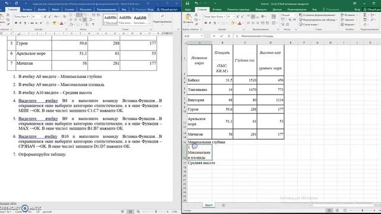Click AutoSum sigma icon in Excel
Screen dimensions: 381x214
365,15
